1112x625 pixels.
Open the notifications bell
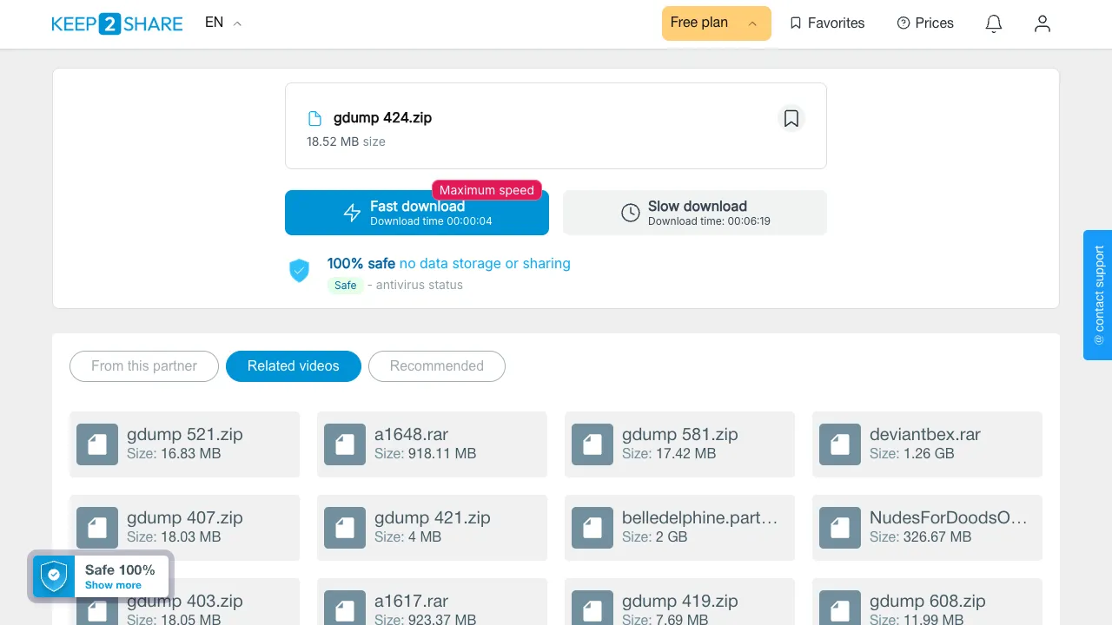[994, 23]
